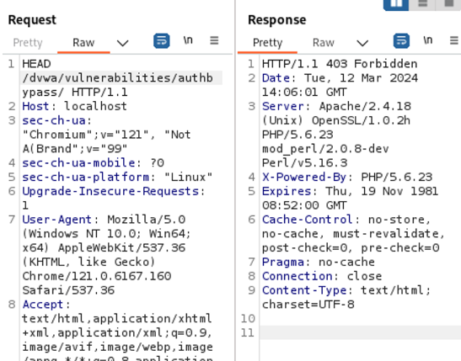Click "HTTP/1.1 403 Forbidden" status line
Viewport: 461px width, 361px height.
tap(340, 64)
